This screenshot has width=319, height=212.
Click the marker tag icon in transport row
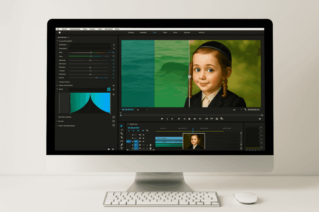(x=217, y=119)
